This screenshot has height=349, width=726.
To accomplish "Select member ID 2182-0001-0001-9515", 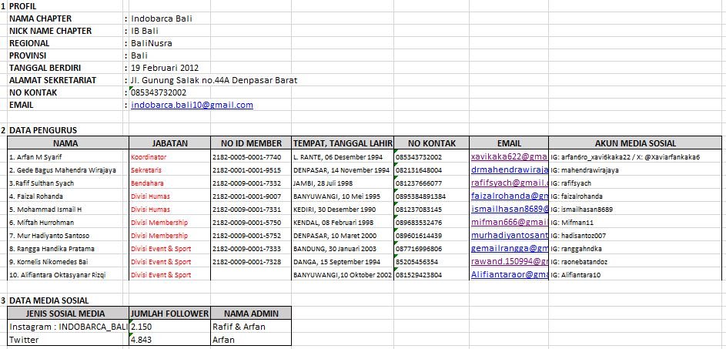I will point(251,169).
